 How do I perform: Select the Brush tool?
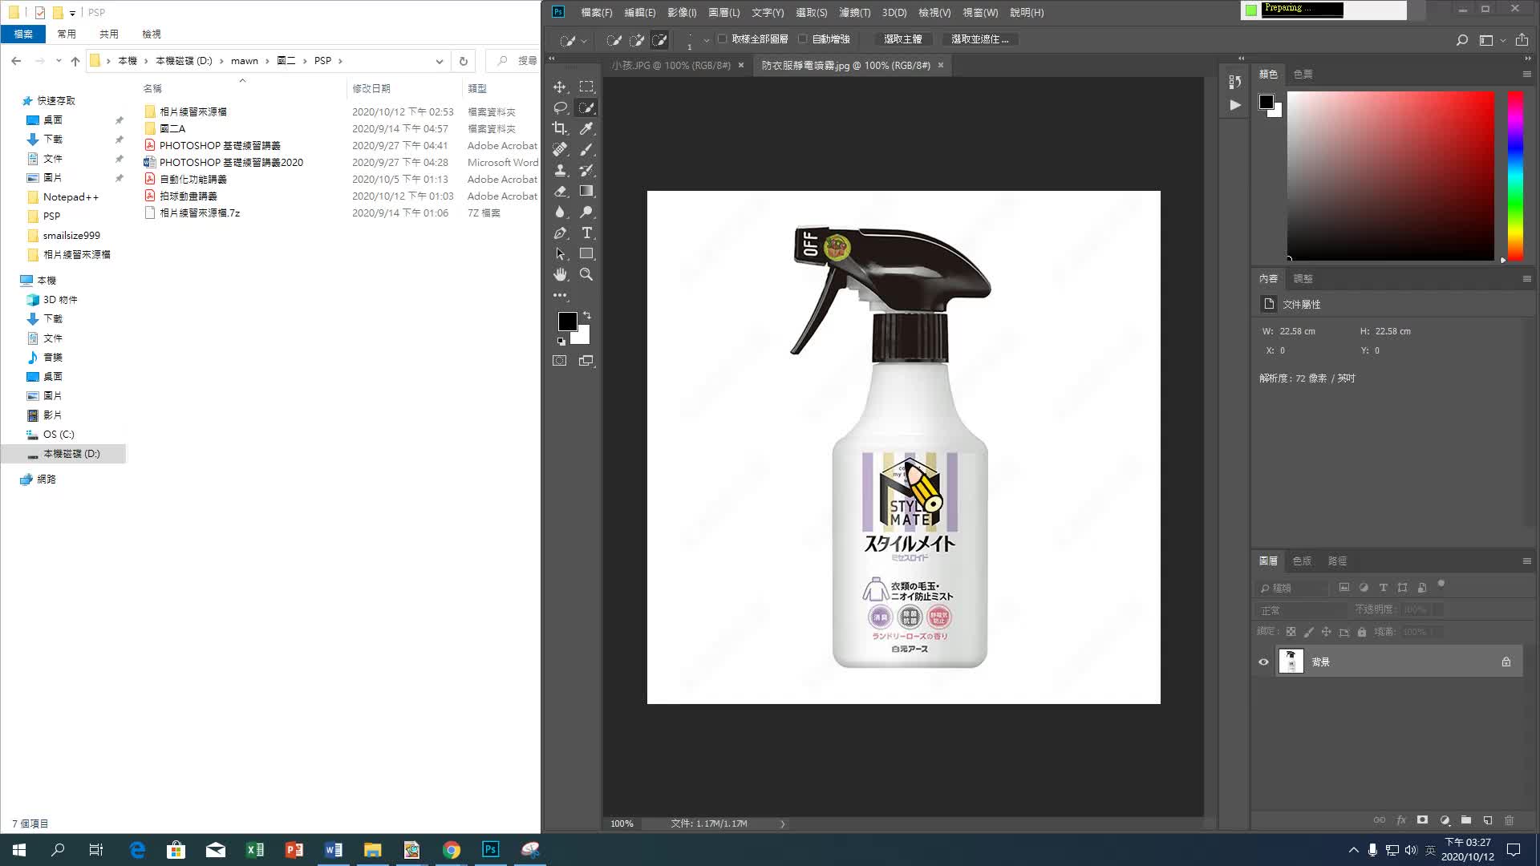(x=586, y=149)
